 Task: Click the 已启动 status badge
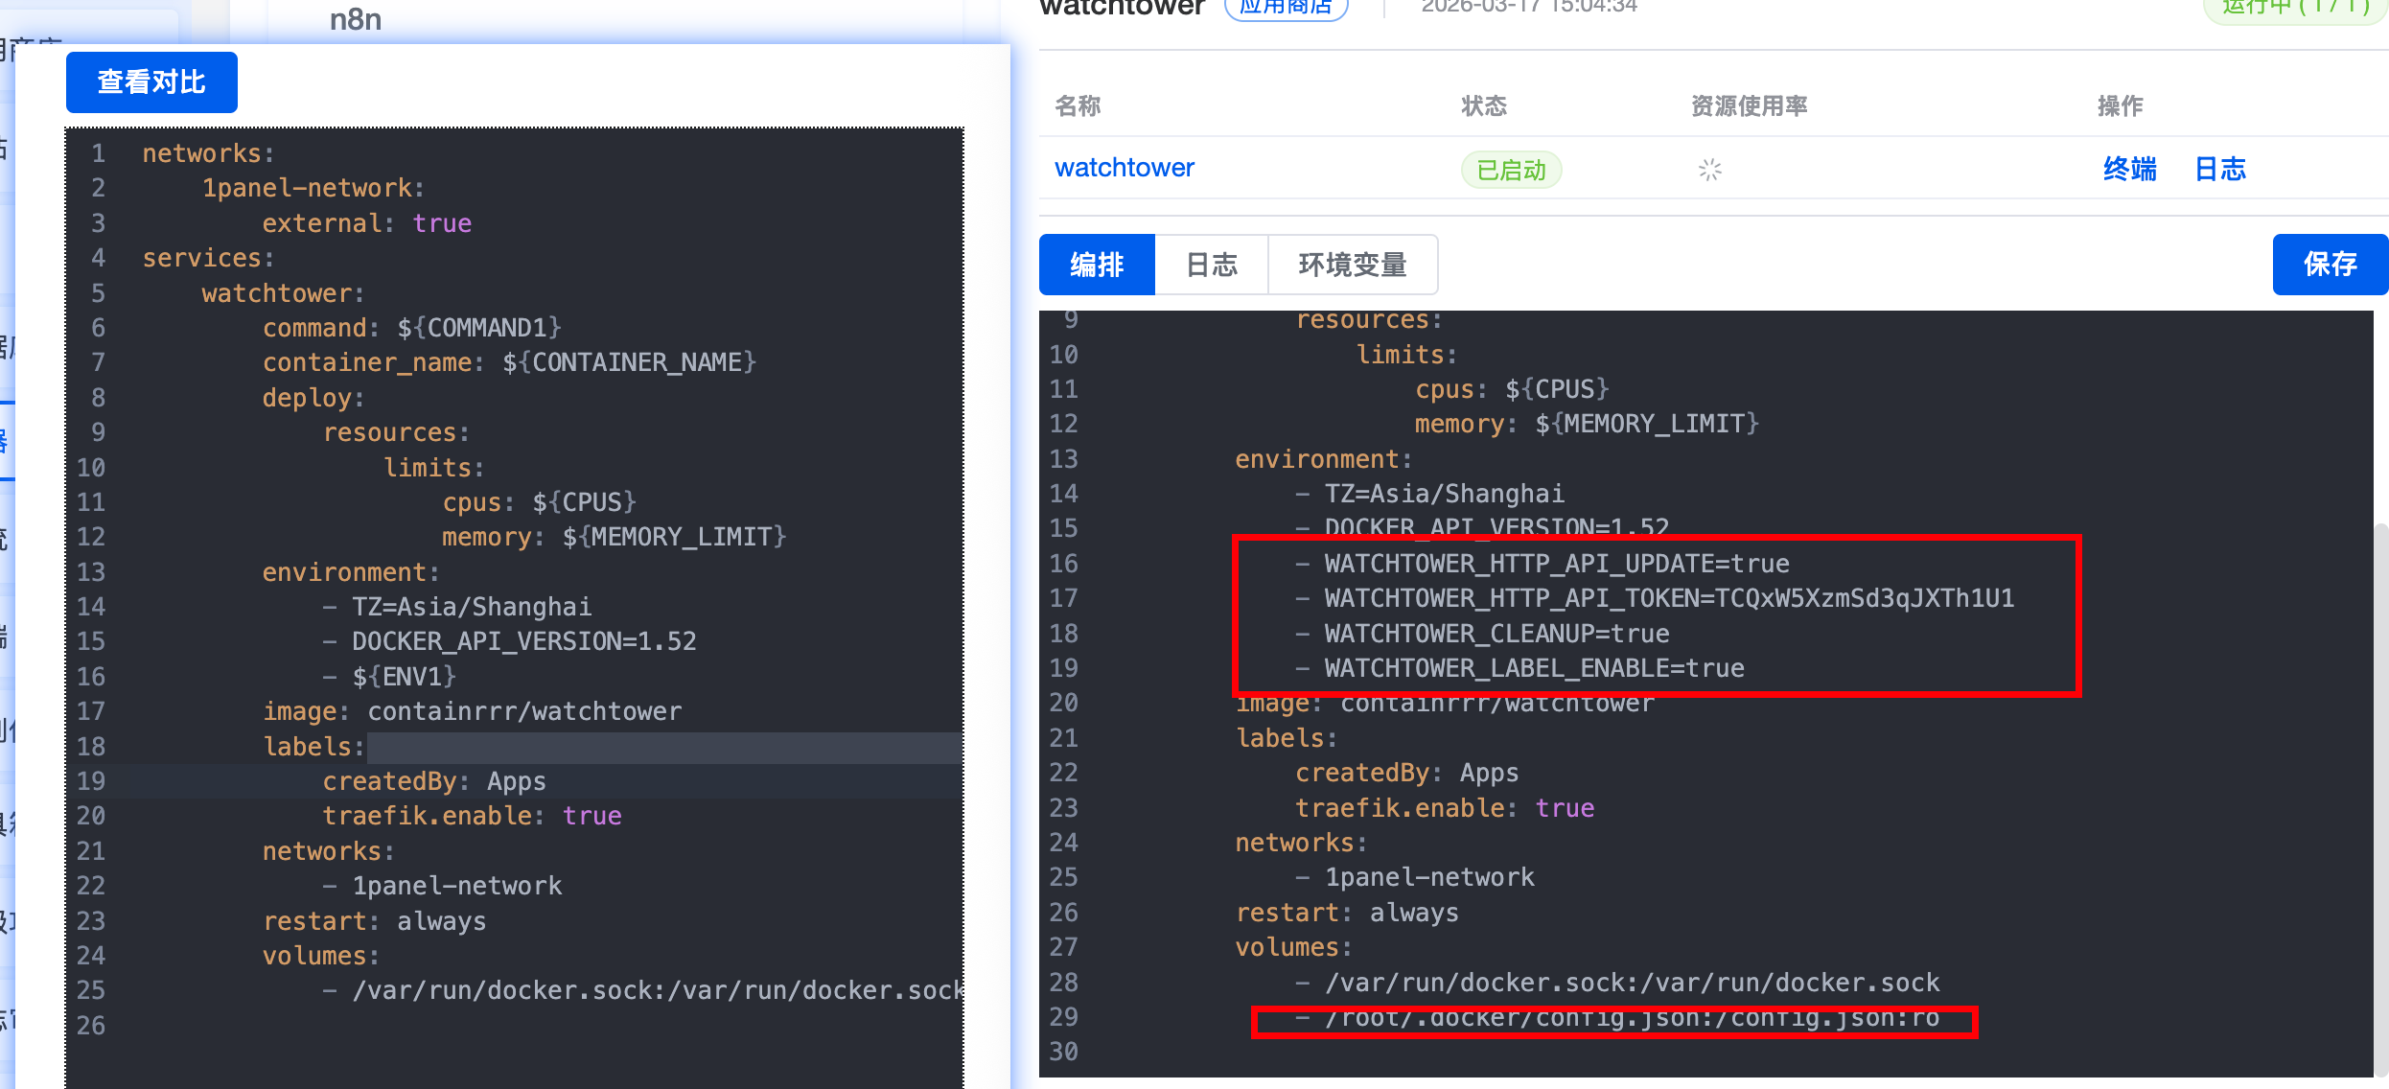[x=1511, y=171]
